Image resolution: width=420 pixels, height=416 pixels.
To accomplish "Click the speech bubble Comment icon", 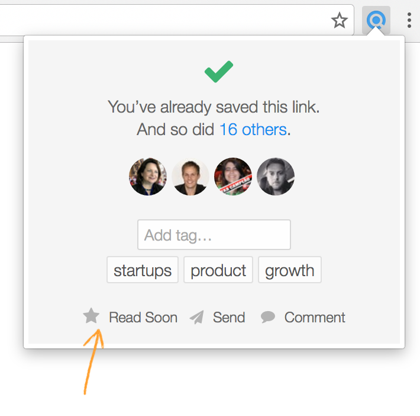I will [x=268, y=317].
